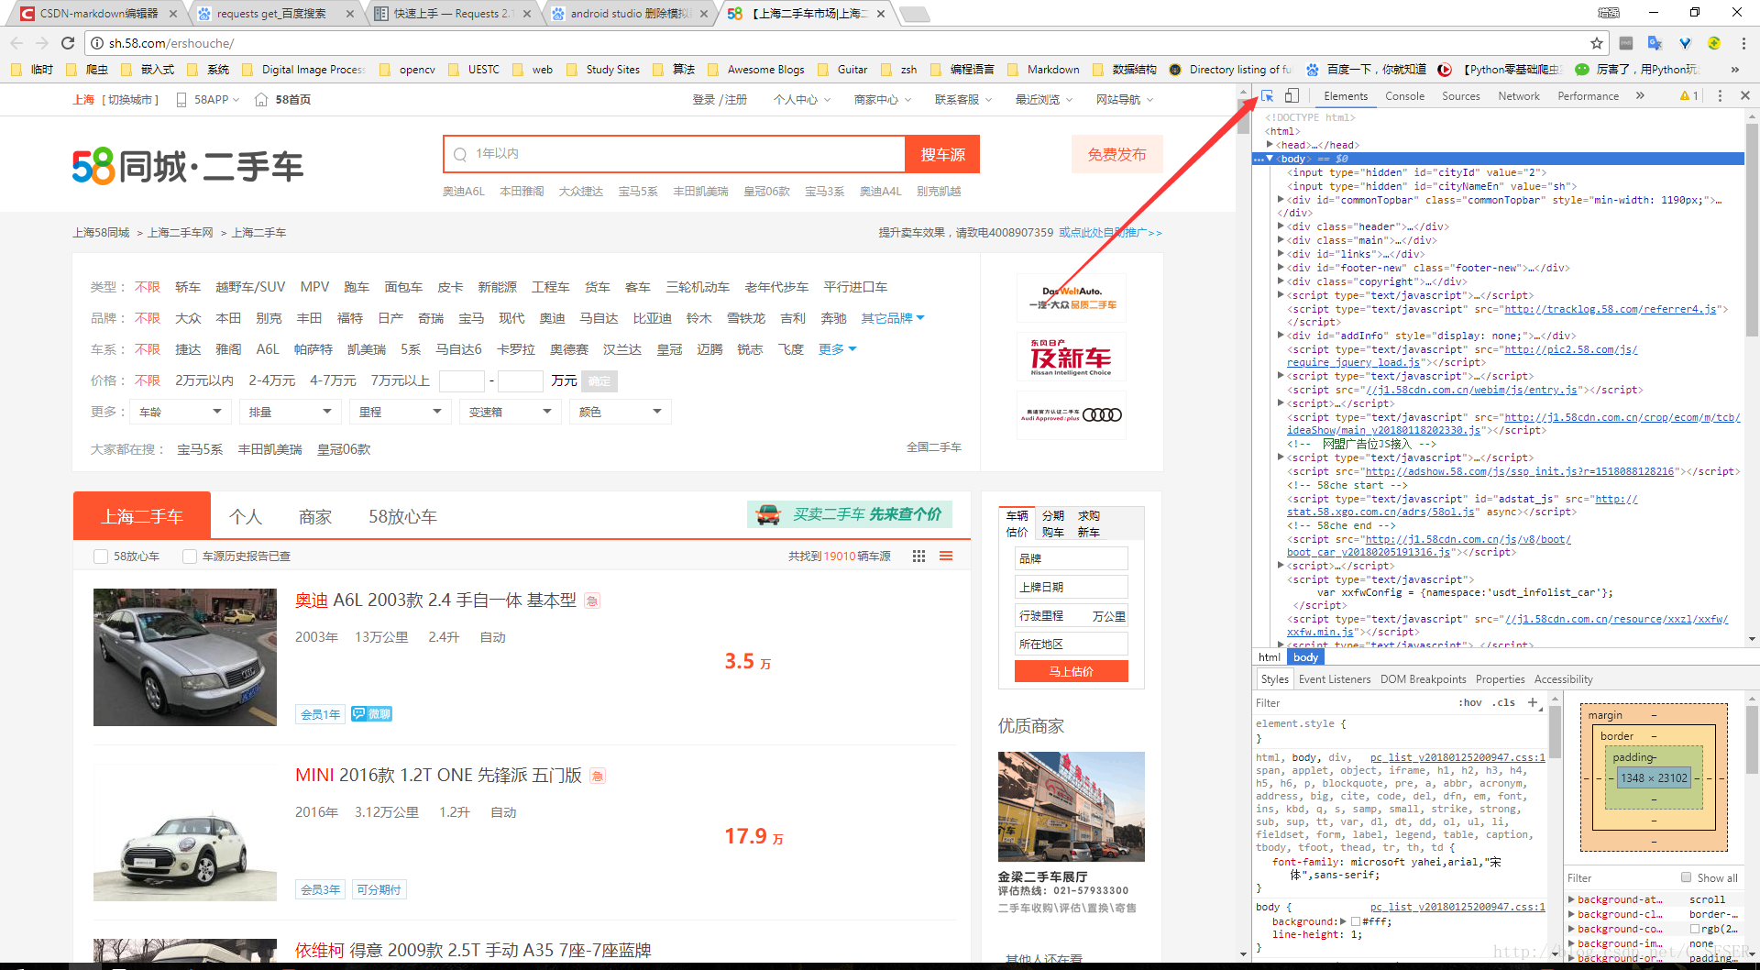Toggle the device toolbar in DevTools
The width and height of the screenshot is (1760, 970).
pyautogui.click(x=1292, y=96)
